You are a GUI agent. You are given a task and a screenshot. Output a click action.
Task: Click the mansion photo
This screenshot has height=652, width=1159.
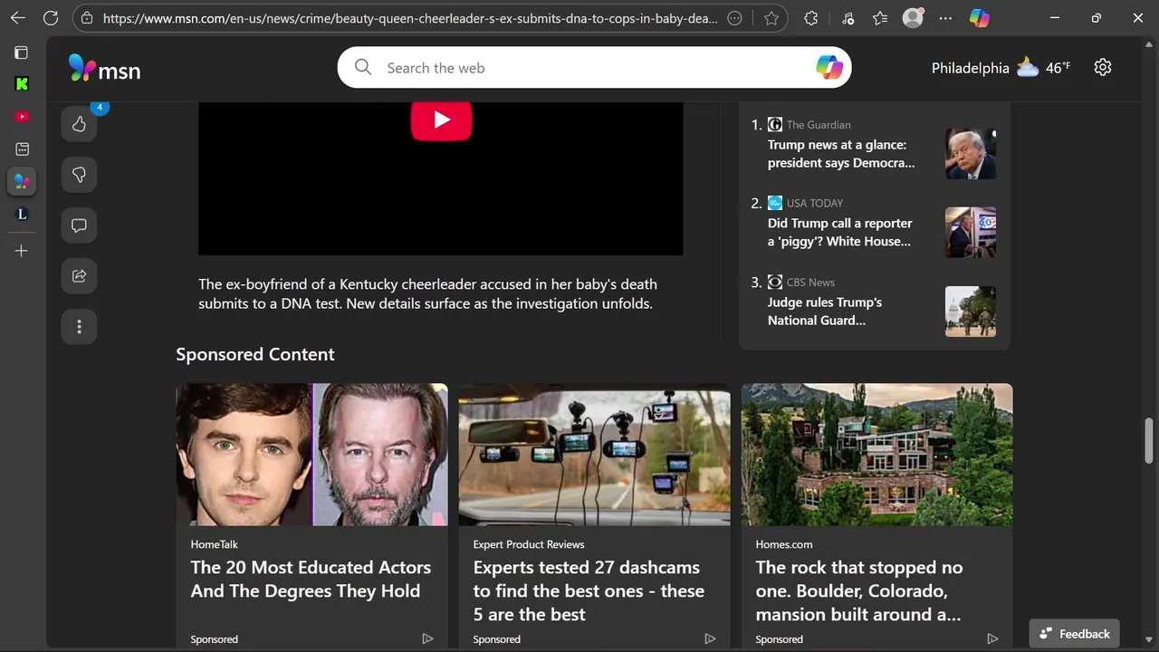click(x=876, y=455)
